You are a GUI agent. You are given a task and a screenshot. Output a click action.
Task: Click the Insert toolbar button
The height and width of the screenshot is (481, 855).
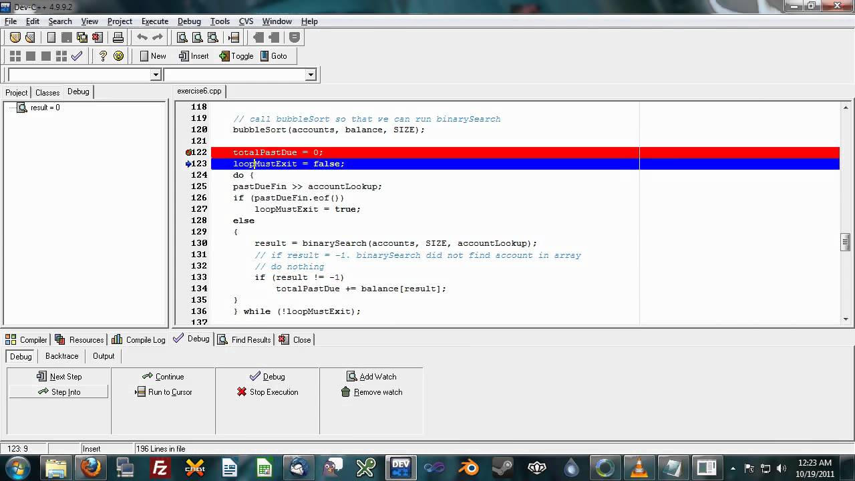coord(194,56)
